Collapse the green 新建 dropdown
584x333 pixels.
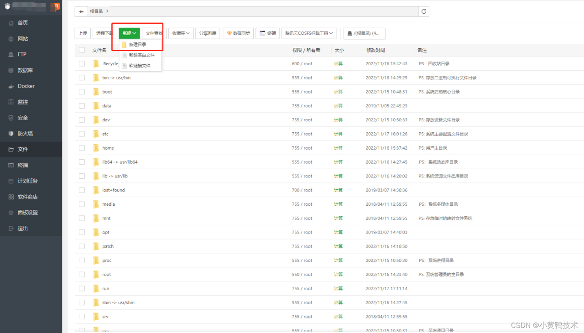tap(129, 33)
